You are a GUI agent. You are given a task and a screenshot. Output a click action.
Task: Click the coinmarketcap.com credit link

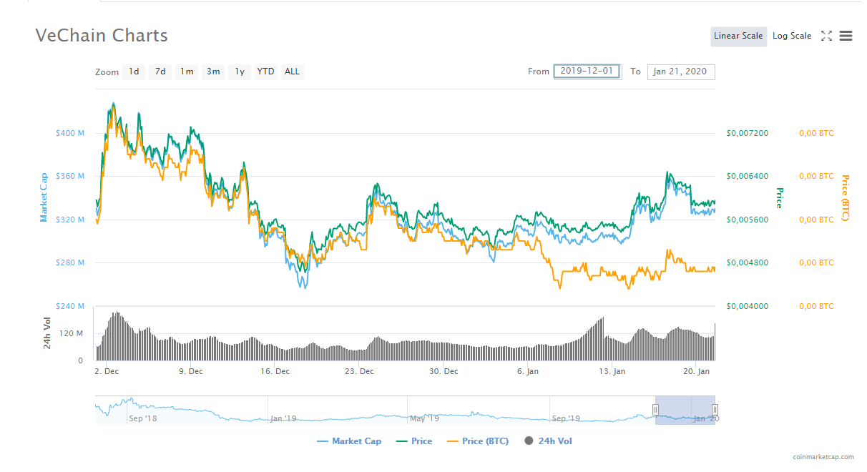coord(823,456)
